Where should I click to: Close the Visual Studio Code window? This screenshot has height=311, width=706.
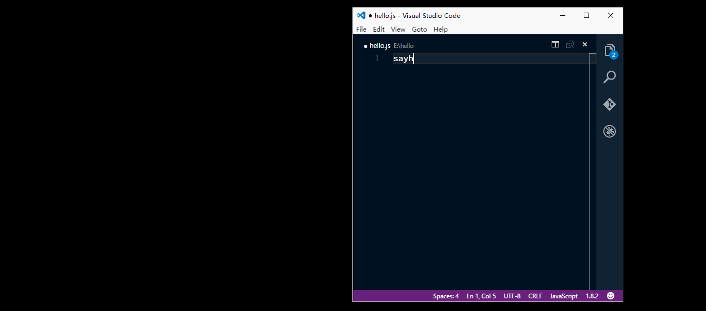pyautogui.click(x=611, y=15)
